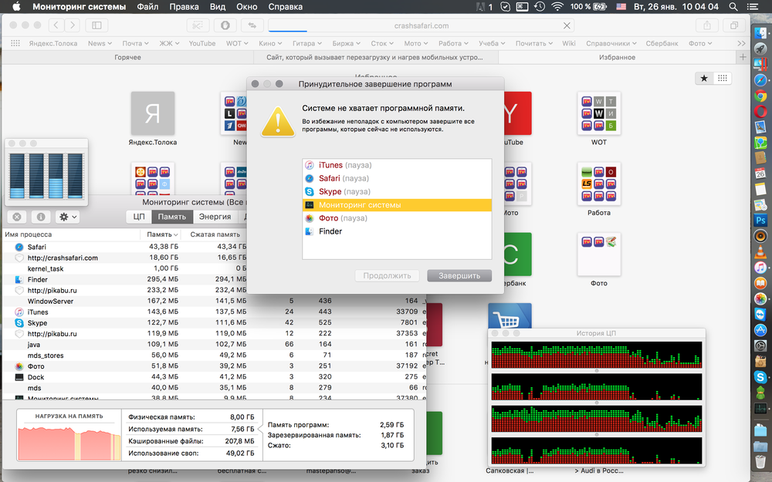Expand the WOT bookmarks folder
Viewport: 772px width, 482px height.
tap(237, 43)
